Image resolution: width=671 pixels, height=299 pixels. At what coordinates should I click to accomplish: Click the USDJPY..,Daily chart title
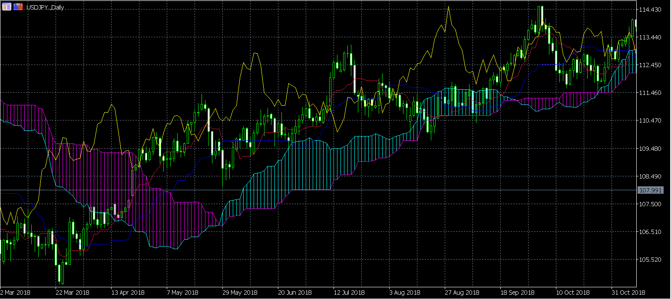pos(45,7)
